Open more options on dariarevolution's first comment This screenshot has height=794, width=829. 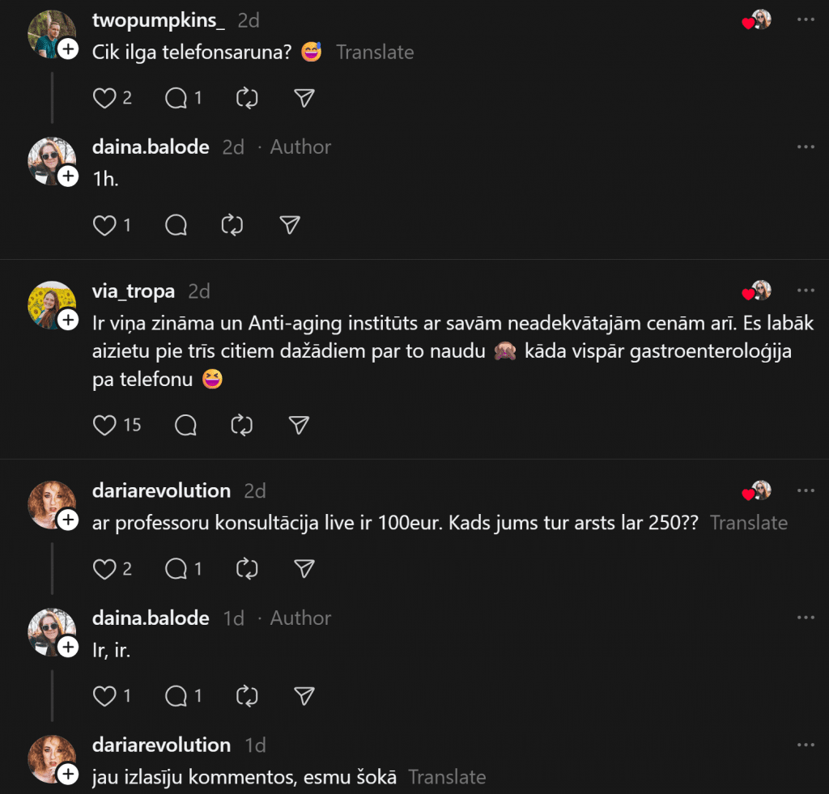click(806, 490)
